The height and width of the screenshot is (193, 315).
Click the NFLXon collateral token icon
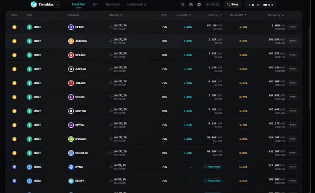pyautogui.click(x=71, y=55)
